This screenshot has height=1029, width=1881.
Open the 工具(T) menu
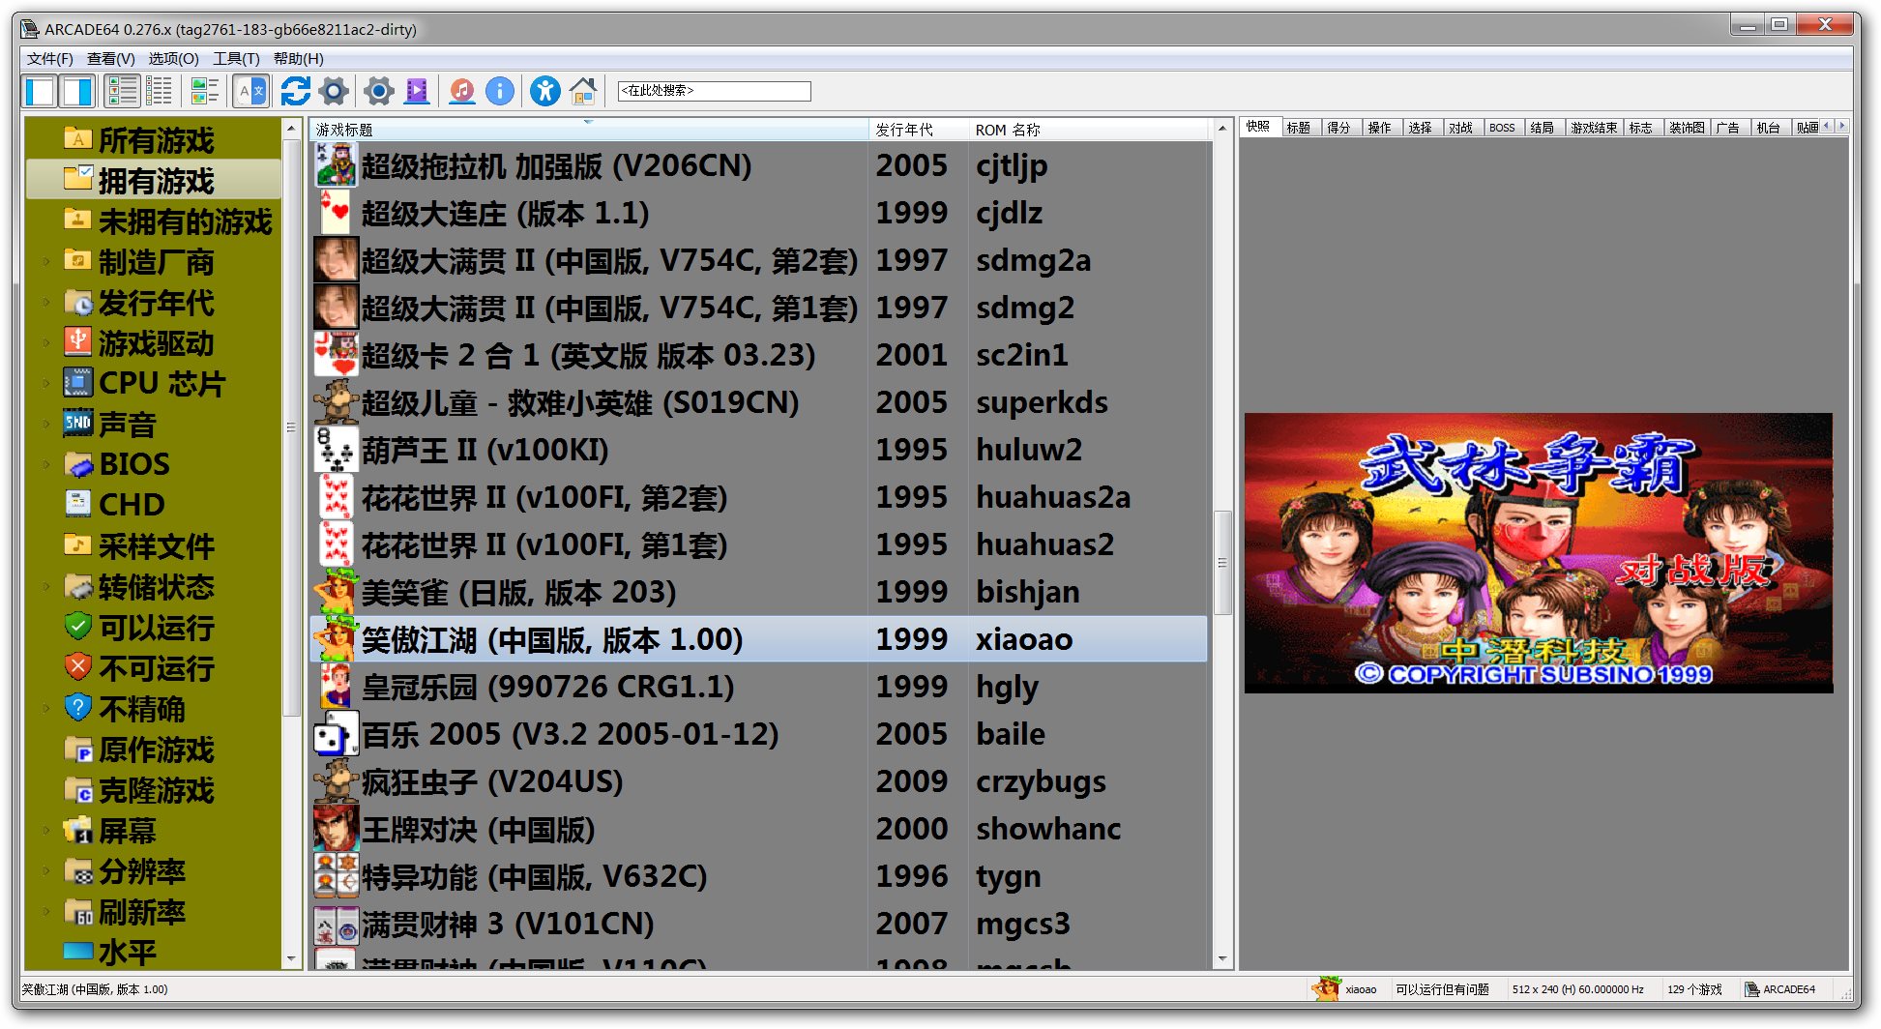click(236, 59)
